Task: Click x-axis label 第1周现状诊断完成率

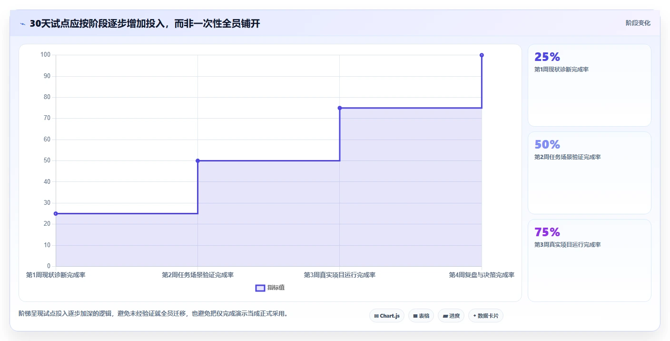Action: click(56, 275)
